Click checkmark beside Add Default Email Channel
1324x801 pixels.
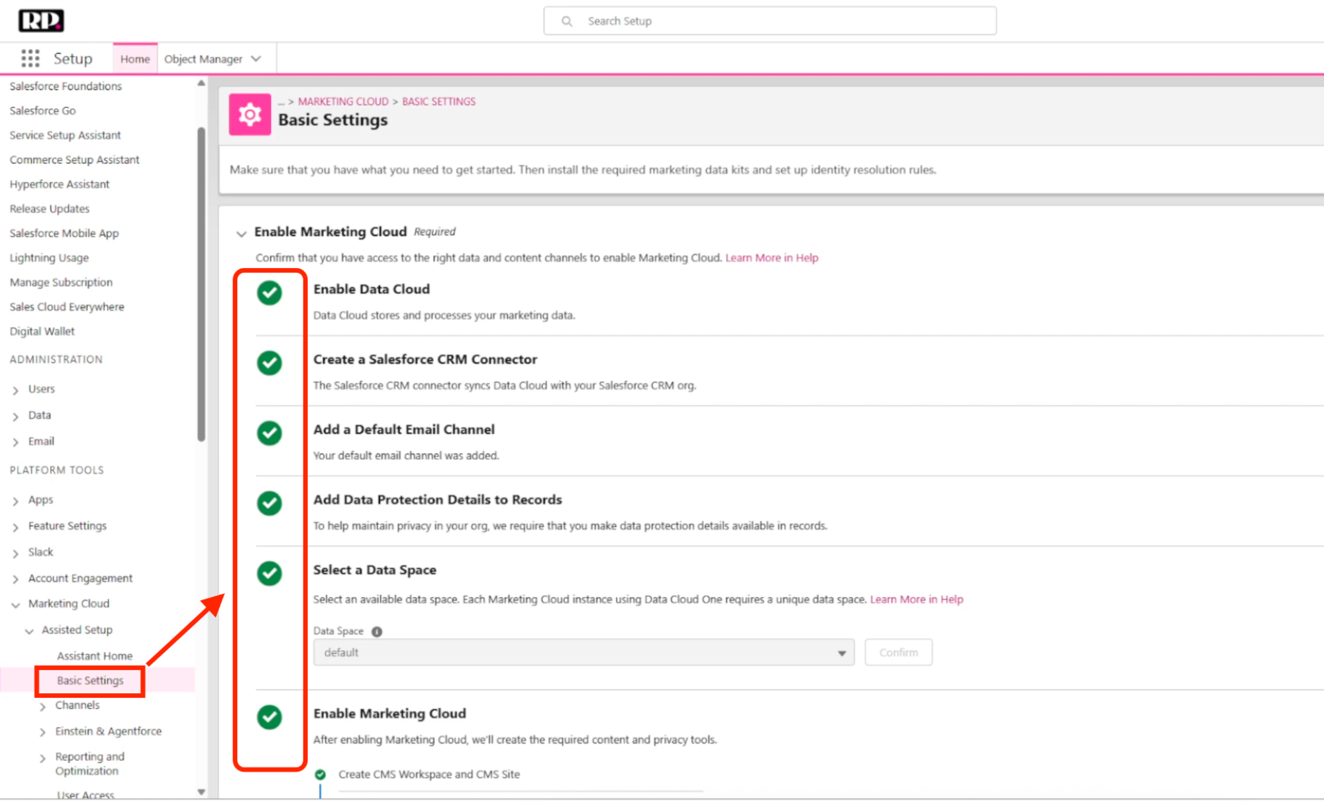[x=270, y=433]
